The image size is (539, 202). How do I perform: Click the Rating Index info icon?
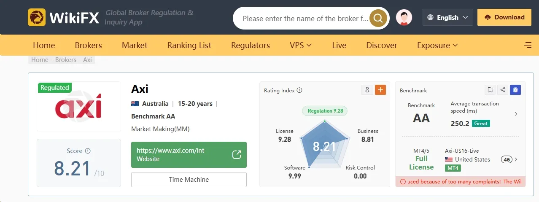pyautogui.click(x=299, y=90)
